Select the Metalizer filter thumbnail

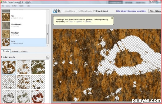click(6, 34)
